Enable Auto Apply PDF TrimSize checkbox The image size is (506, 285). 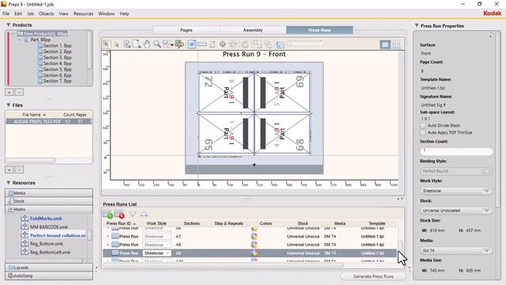[x=423, y=133]
